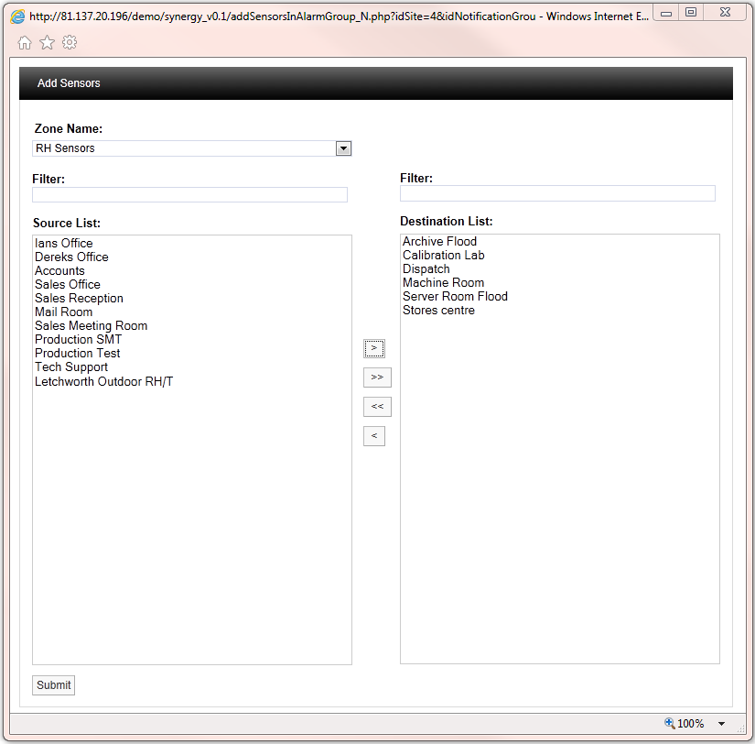Move all sensors right with >> button
The height and width of the screenshot is (744, 755).
coord(376,377)
